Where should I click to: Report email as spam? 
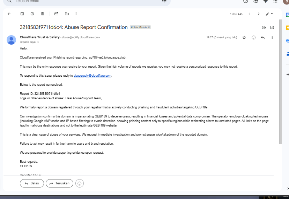point(32,14)
